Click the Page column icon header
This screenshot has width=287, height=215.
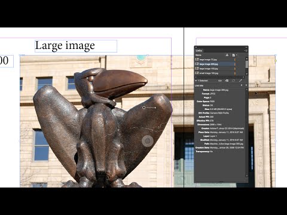click(x=234, y=55)
